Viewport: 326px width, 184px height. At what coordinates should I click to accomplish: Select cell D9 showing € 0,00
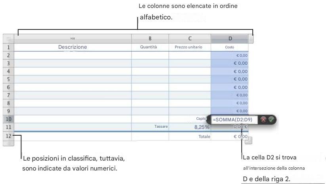(229, 111)
